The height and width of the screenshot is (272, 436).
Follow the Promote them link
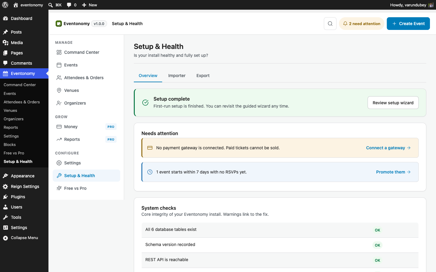pyautogui.click(x=393, y=172)
